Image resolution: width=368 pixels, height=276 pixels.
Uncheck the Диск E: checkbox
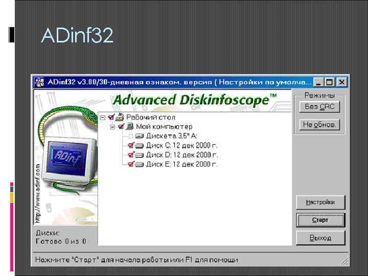point(131,164)
